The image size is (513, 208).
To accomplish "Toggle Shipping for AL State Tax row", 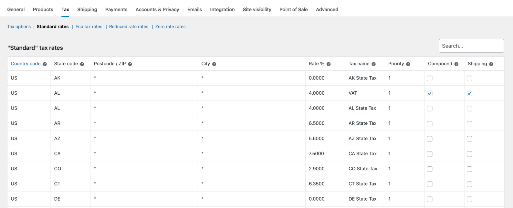I will [469, 108].
